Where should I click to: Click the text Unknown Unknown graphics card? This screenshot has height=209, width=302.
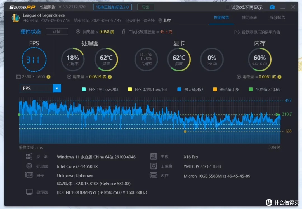[75, 176]
